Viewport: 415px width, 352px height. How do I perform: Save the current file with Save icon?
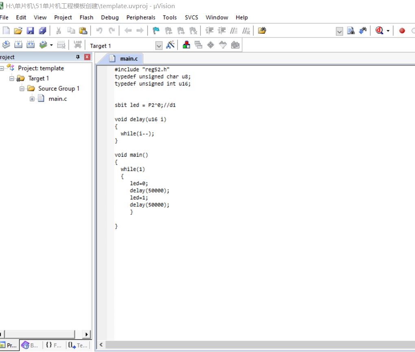30,31
